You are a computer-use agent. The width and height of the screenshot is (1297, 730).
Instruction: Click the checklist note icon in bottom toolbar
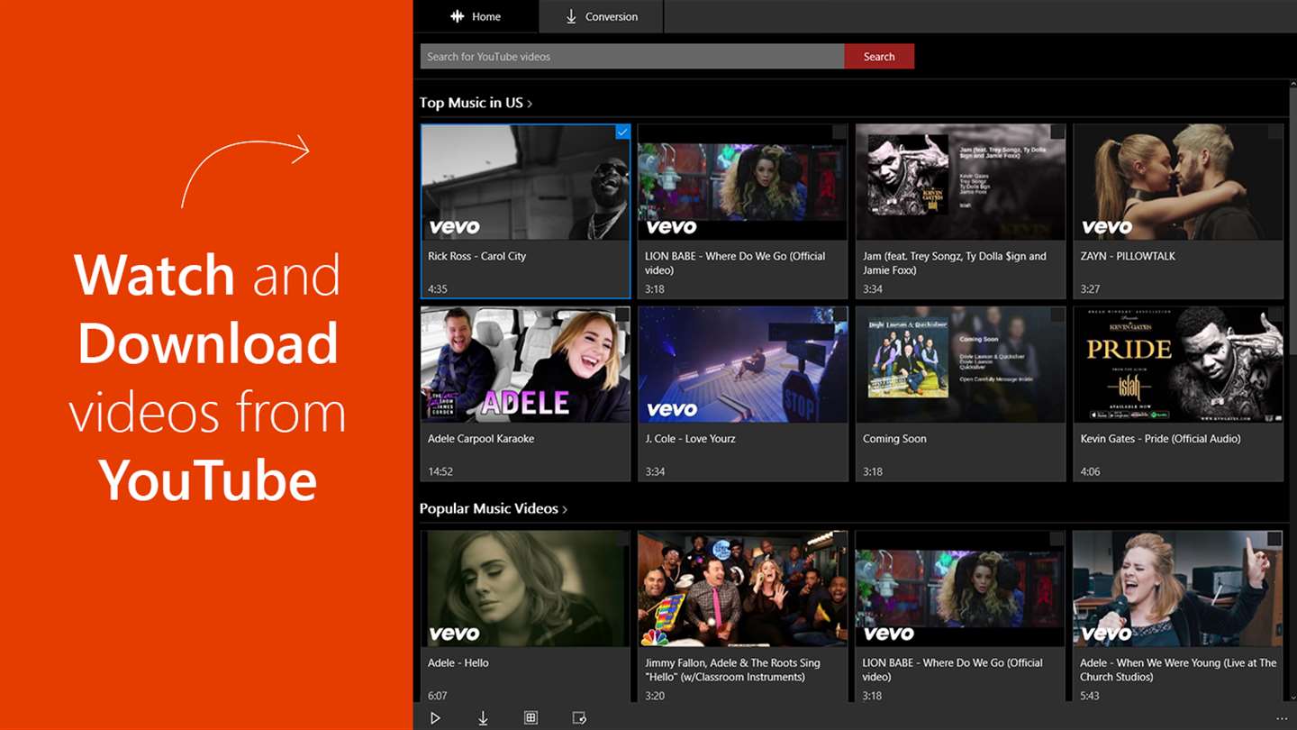[579, 718]
